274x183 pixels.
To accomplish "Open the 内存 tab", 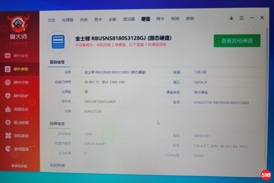I will click(84, 20).
